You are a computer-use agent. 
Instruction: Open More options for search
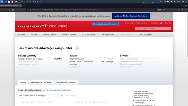pos(70,95)
